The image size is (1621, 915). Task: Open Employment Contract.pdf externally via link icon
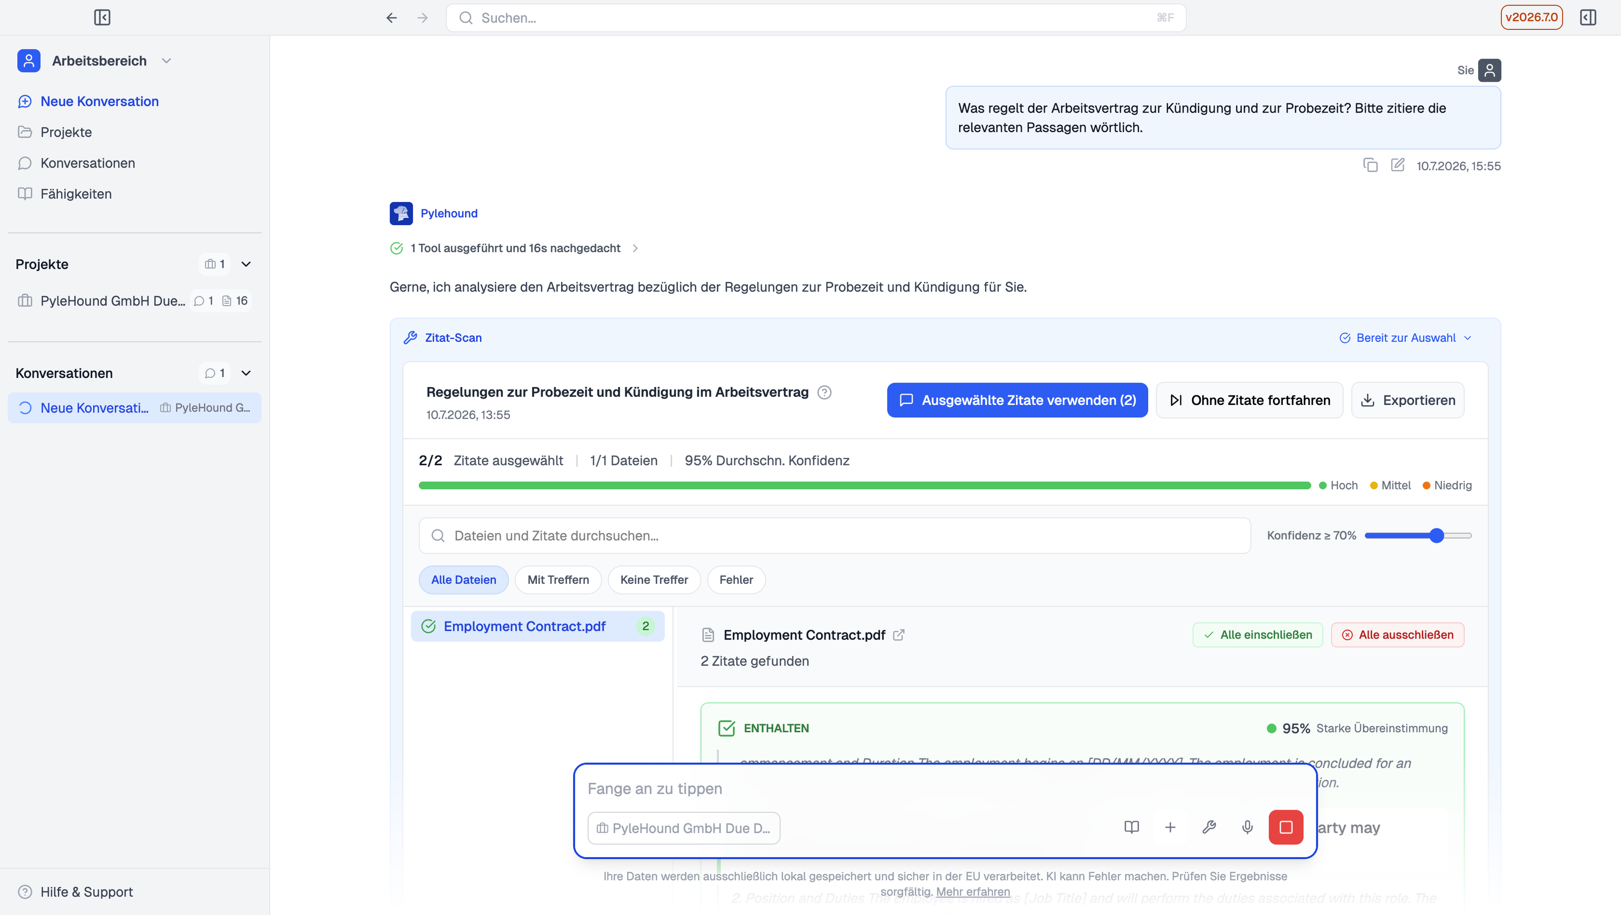point(899,635)
